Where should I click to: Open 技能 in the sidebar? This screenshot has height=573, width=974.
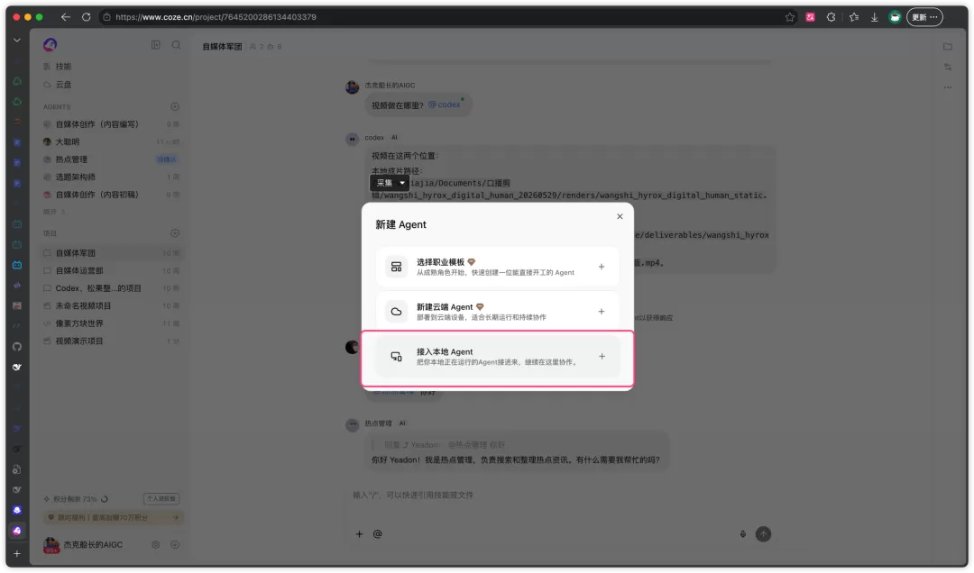[112, 67]
